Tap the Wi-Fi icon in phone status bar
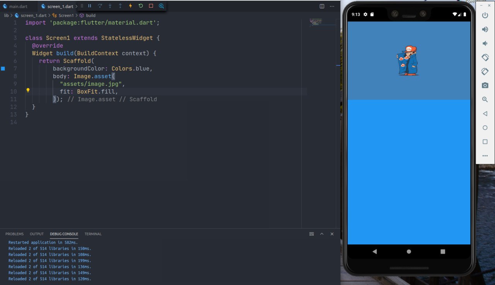This screenshot has height=285, width=495. click(455, 14)
